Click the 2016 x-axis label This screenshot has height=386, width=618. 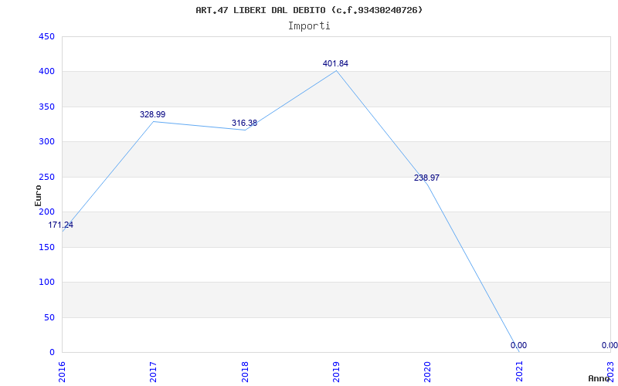63,371
